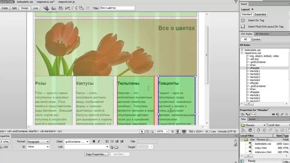The height and width of the screenshot is (163, 290).
Task: Switch to Code view
Action: [x=5, y=8]
